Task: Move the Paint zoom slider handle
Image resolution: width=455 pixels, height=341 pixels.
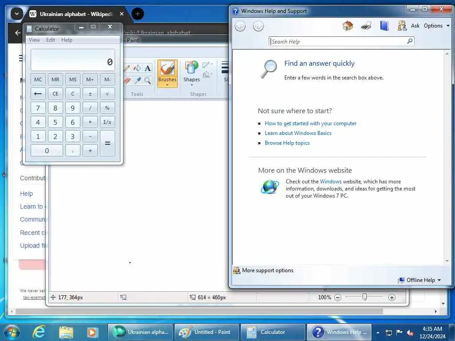Action: coord(364,297)
